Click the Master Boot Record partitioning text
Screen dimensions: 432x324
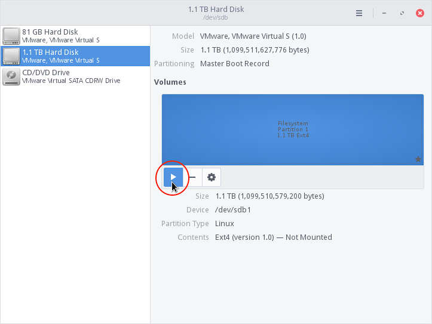pyautogui.click(x=234, y=64)
